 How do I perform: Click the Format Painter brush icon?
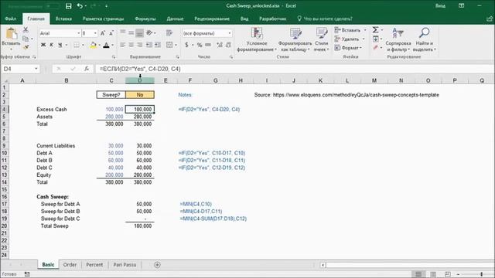tap(26, 47)
